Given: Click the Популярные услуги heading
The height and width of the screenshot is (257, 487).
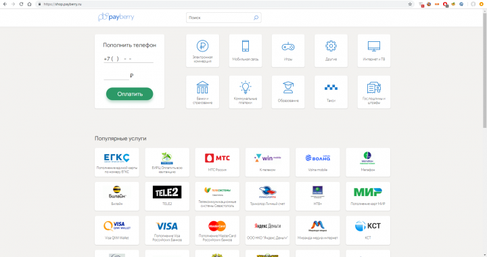Looking at the screenshot, I should coord(120,139).
